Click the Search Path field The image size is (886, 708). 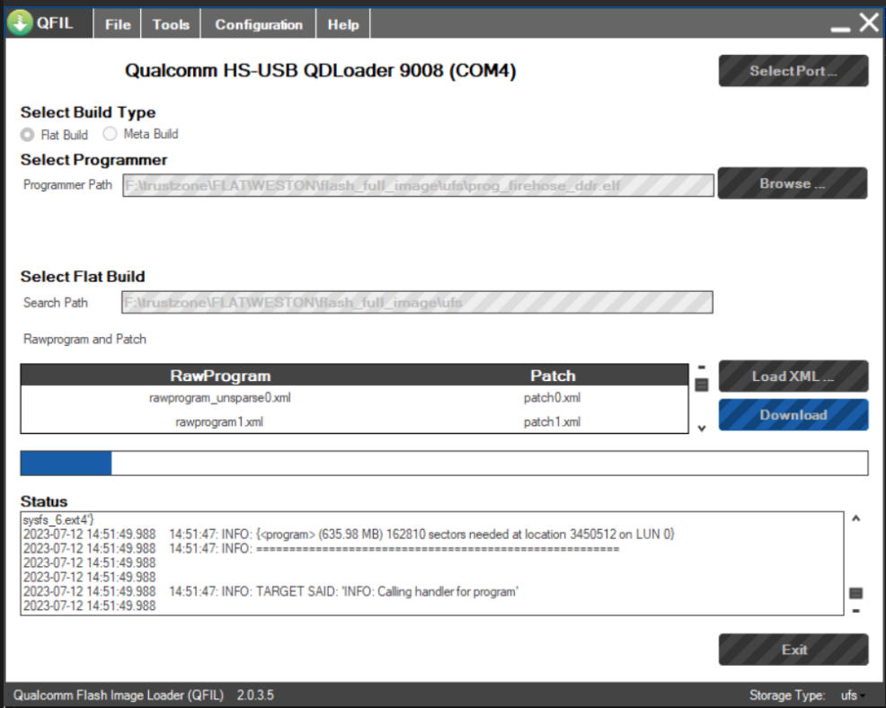click(x=417, y=302)
